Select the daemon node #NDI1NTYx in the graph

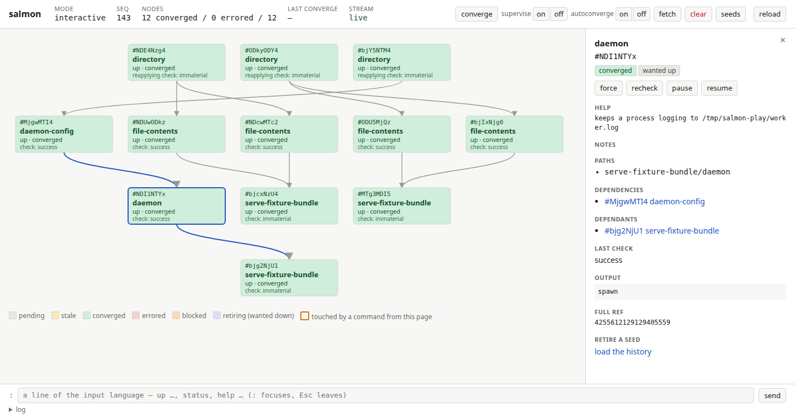tap(177, 206)
